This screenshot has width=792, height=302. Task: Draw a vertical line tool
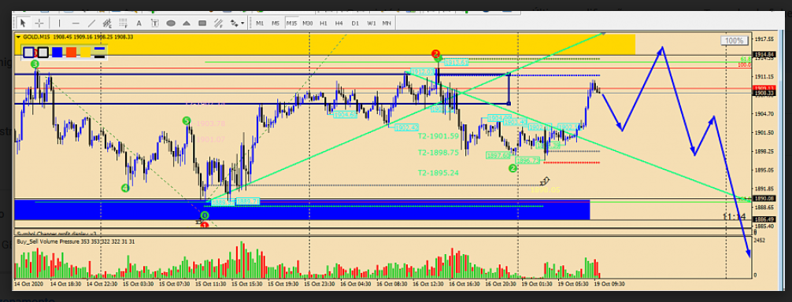click(60, 23)
